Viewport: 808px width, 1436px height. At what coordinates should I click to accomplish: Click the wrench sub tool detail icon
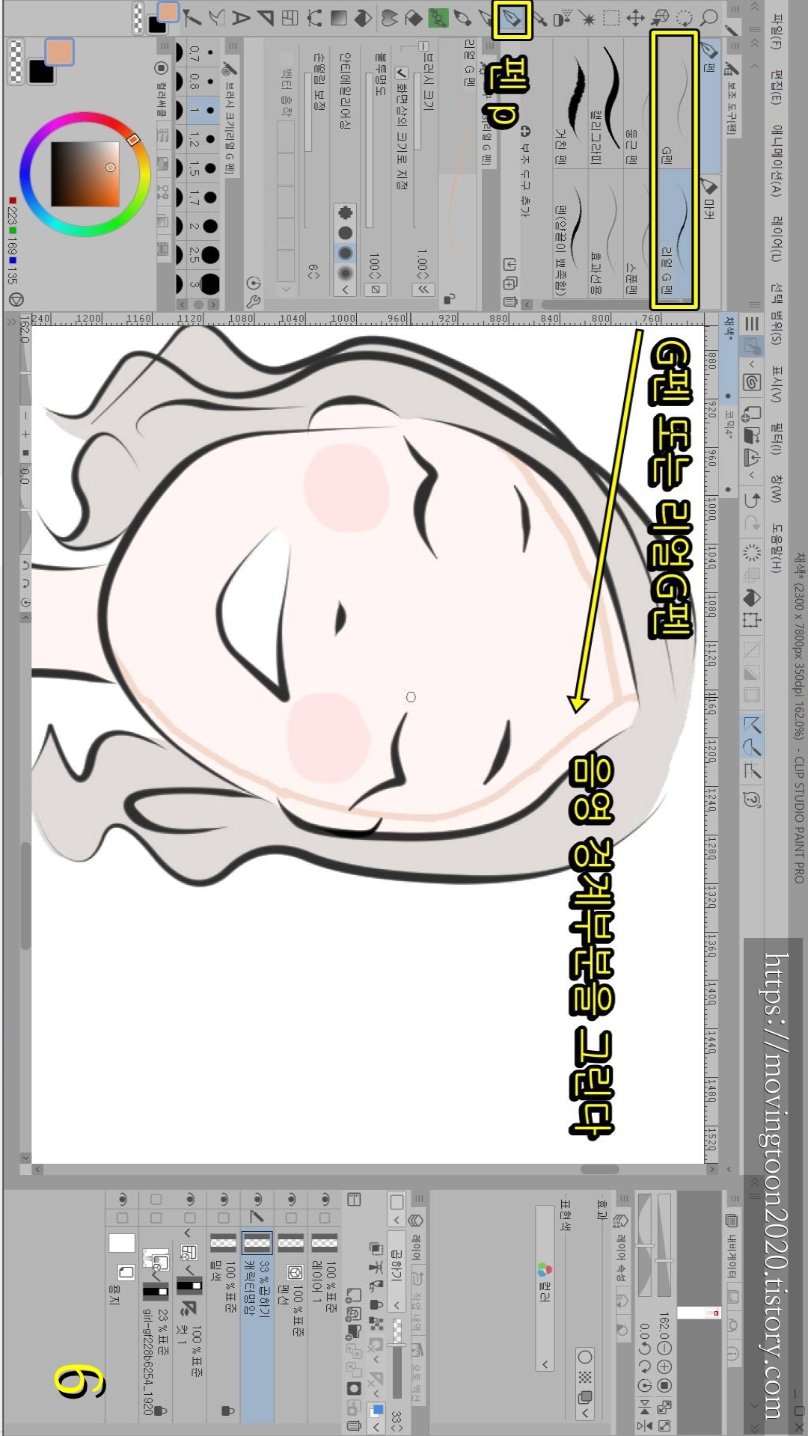253,302
